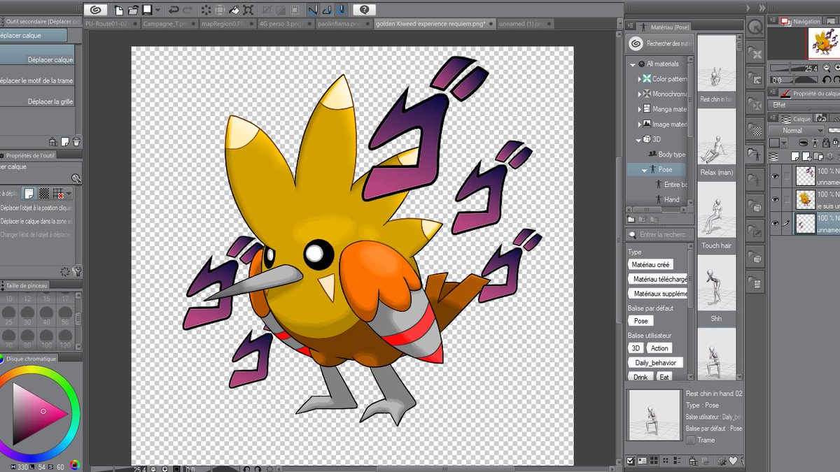Select Entire body pose category
Screen dimensions: 840x472
point(671,185)
